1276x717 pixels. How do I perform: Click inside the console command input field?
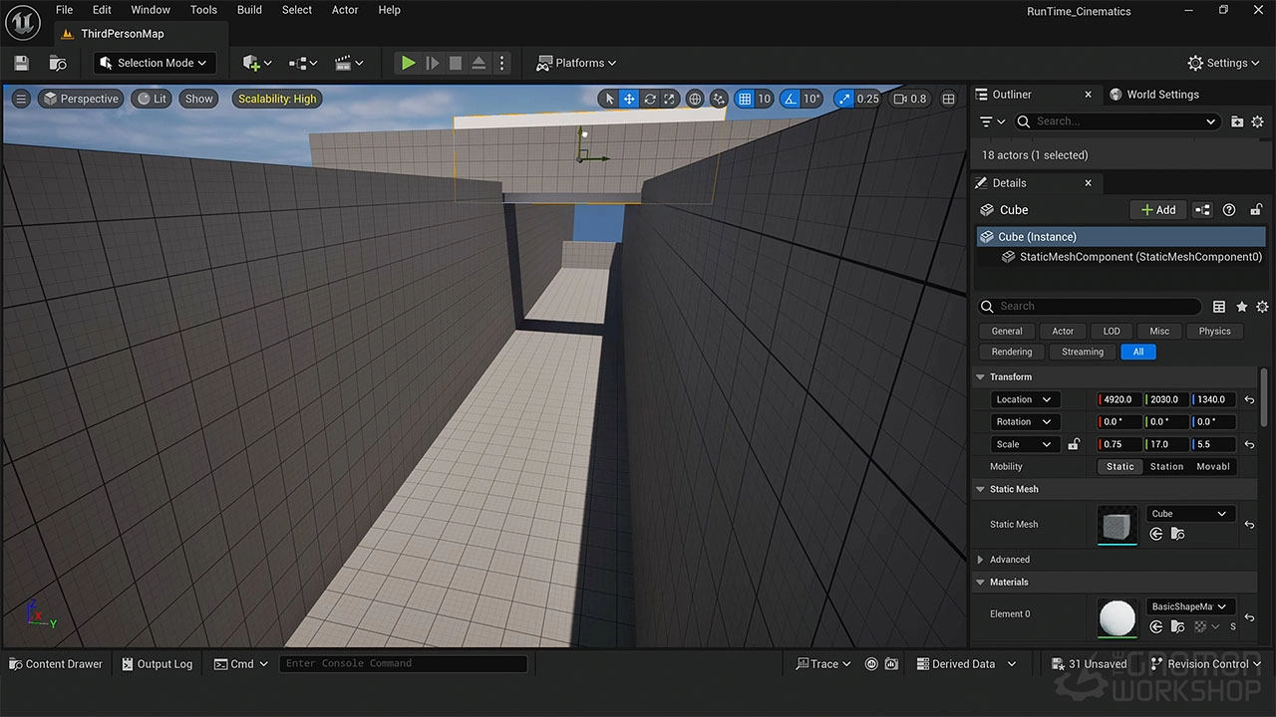coord(403,663)
